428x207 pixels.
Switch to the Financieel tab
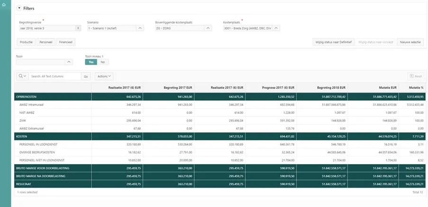tap(65, 42)
